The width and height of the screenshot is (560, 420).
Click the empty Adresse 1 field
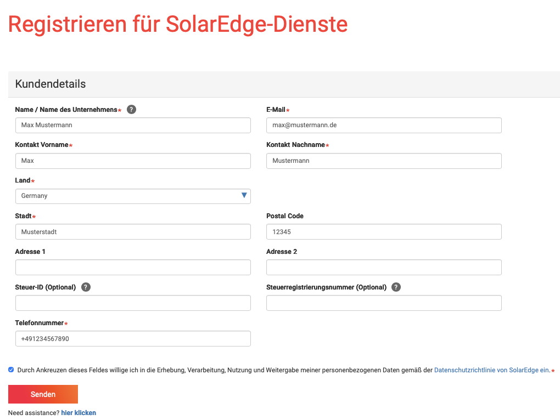coord(133,268)
